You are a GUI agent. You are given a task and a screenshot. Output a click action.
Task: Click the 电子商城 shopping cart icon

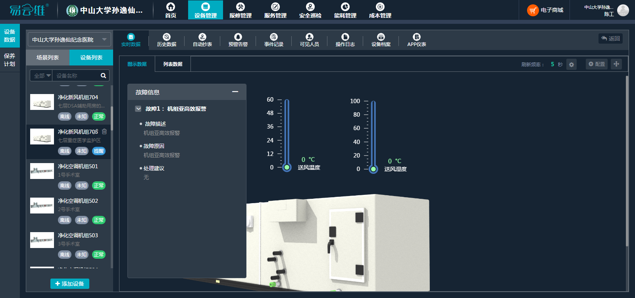point(533,10)
